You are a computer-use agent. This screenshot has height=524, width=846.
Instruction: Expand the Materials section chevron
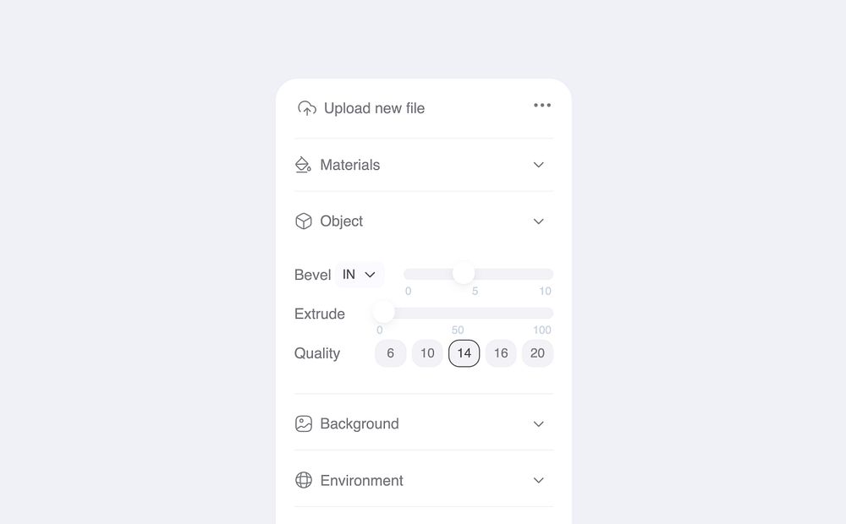tap(539, 165)
